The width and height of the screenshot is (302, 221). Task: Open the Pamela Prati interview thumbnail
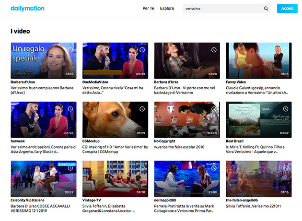(187, 179)
